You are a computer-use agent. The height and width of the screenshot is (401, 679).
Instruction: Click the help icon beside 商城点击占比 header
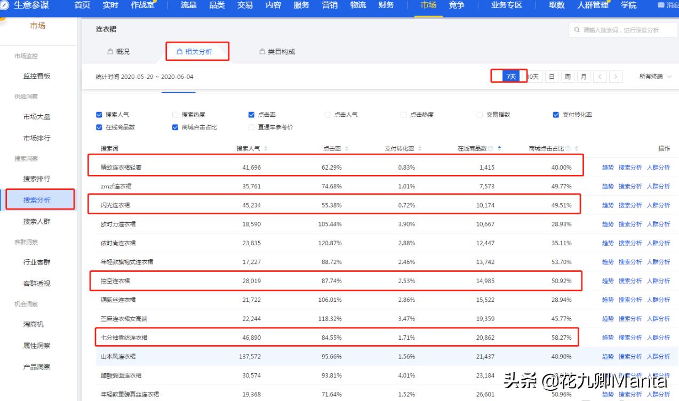pos(568,149)
